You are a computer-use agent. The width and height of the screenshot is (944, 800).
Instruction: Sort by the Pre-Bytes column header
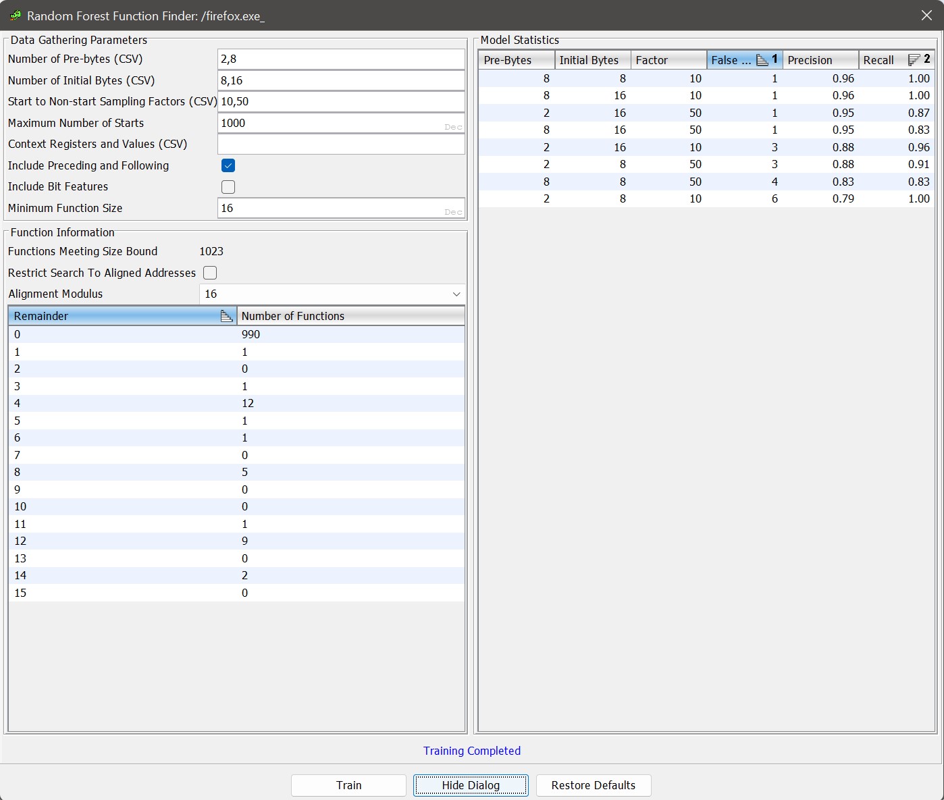(517, 60)
